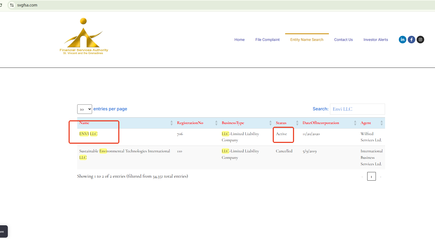Open the entries per page dropdown
435x239 pixels.
point(85,109)
